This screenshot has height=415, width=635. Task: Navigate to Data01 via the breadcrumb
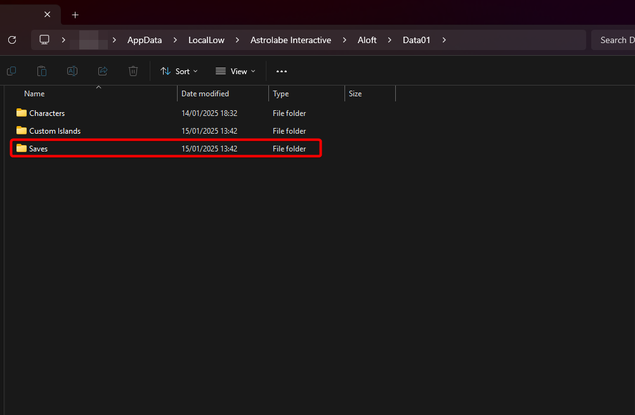(x=416, y=39)
